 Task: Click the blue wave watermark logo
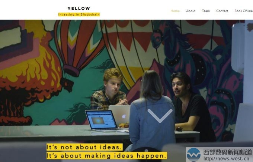(x=193, y=155)
